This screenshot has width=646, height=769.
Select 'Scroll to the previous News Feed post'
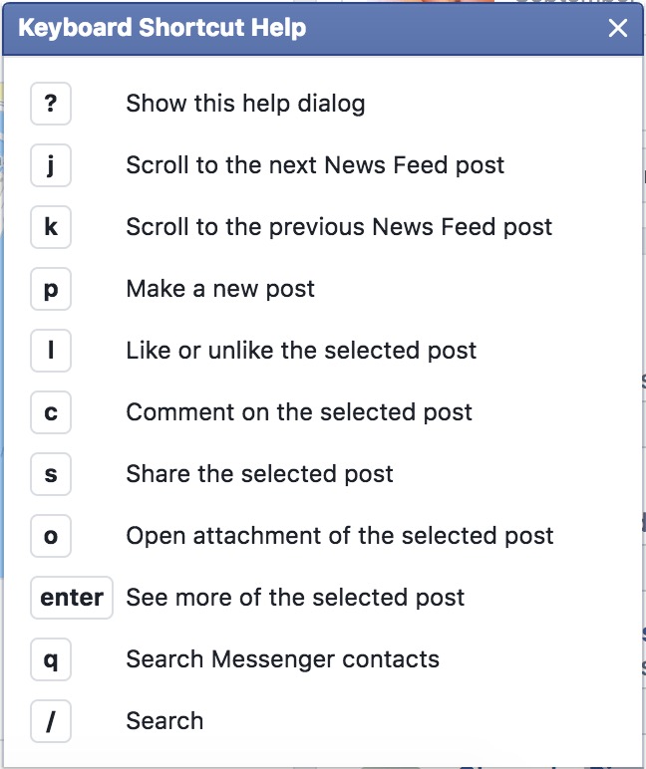tap(339, 227)
